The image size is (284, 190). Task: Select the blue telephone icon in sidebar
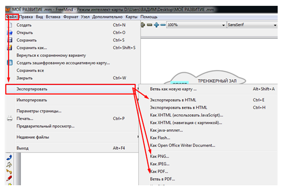tap(9, 158)
